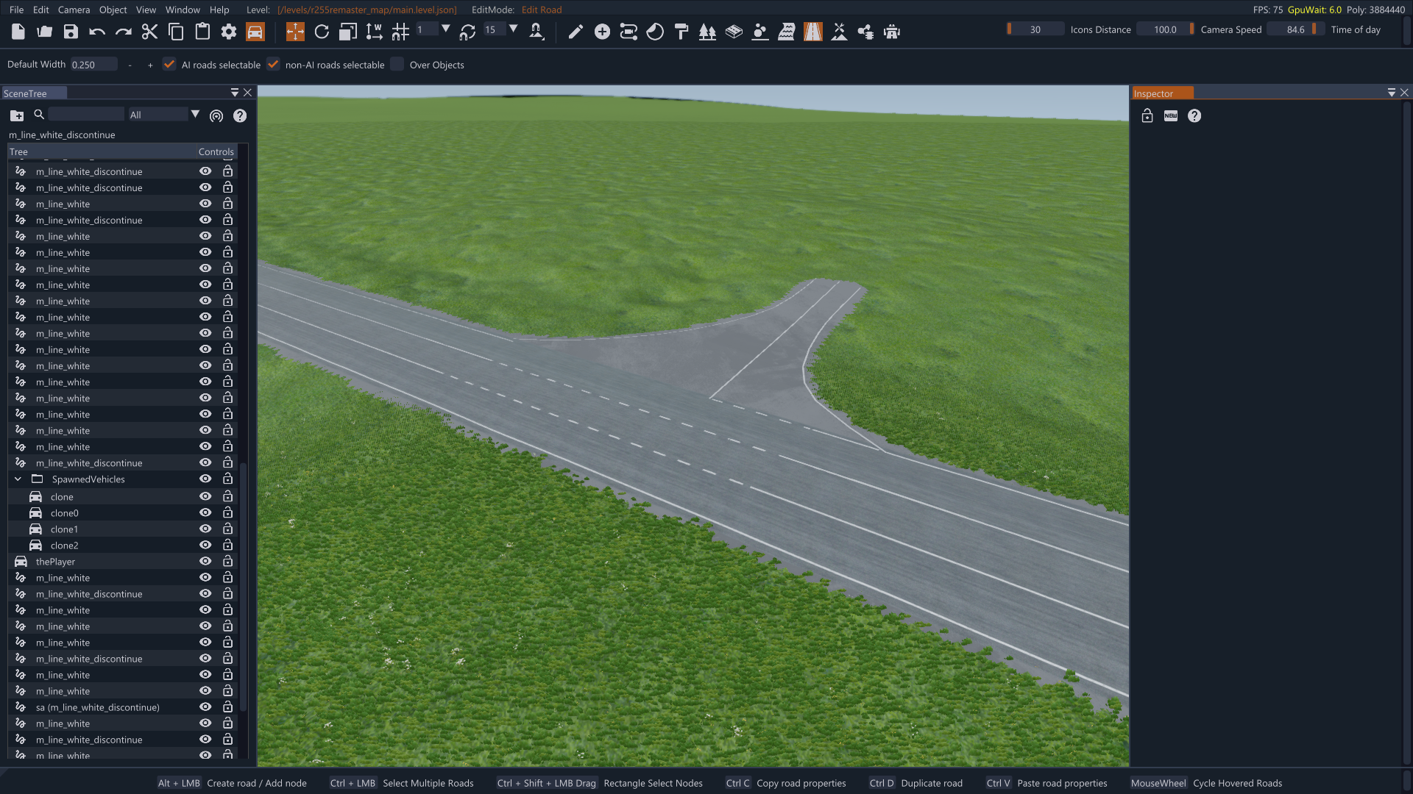Select the clone1 vehicle in tree
Image resolution: width=1413 pixels, height=794 pixels.
point(64,529)
